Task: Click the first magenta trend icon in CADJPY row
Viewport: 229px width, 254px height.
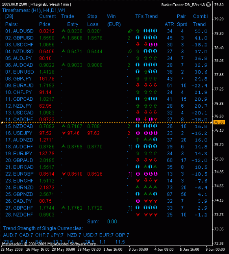Action: click(138, 201)
